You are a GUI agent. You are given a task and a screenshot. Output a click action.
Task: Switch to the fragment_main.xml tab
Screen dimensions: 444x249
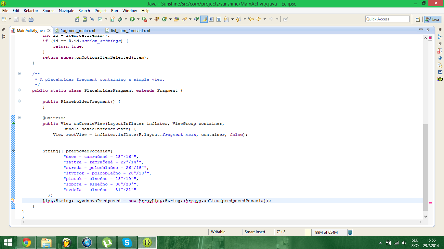tap(77, 31)
